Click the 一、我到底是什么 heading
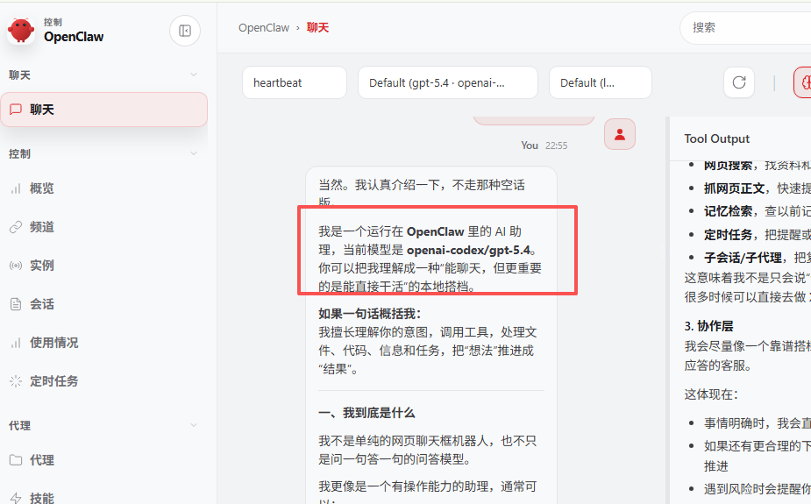Image resolution: width=811 pixels, height=504 pixels. [x=366, y=413]
